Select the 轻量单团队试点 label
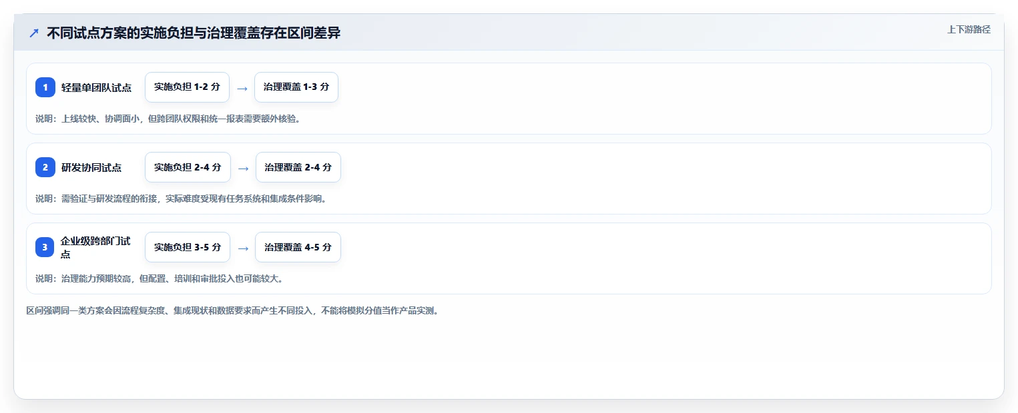The height and width of the screenshot is (413, 1018). click(x=97, y=87)
